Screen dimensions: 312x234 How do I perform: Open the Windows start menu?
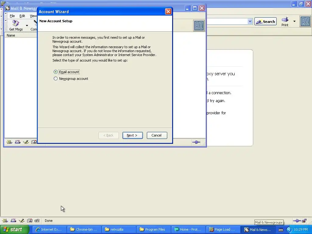click(14, 229)
